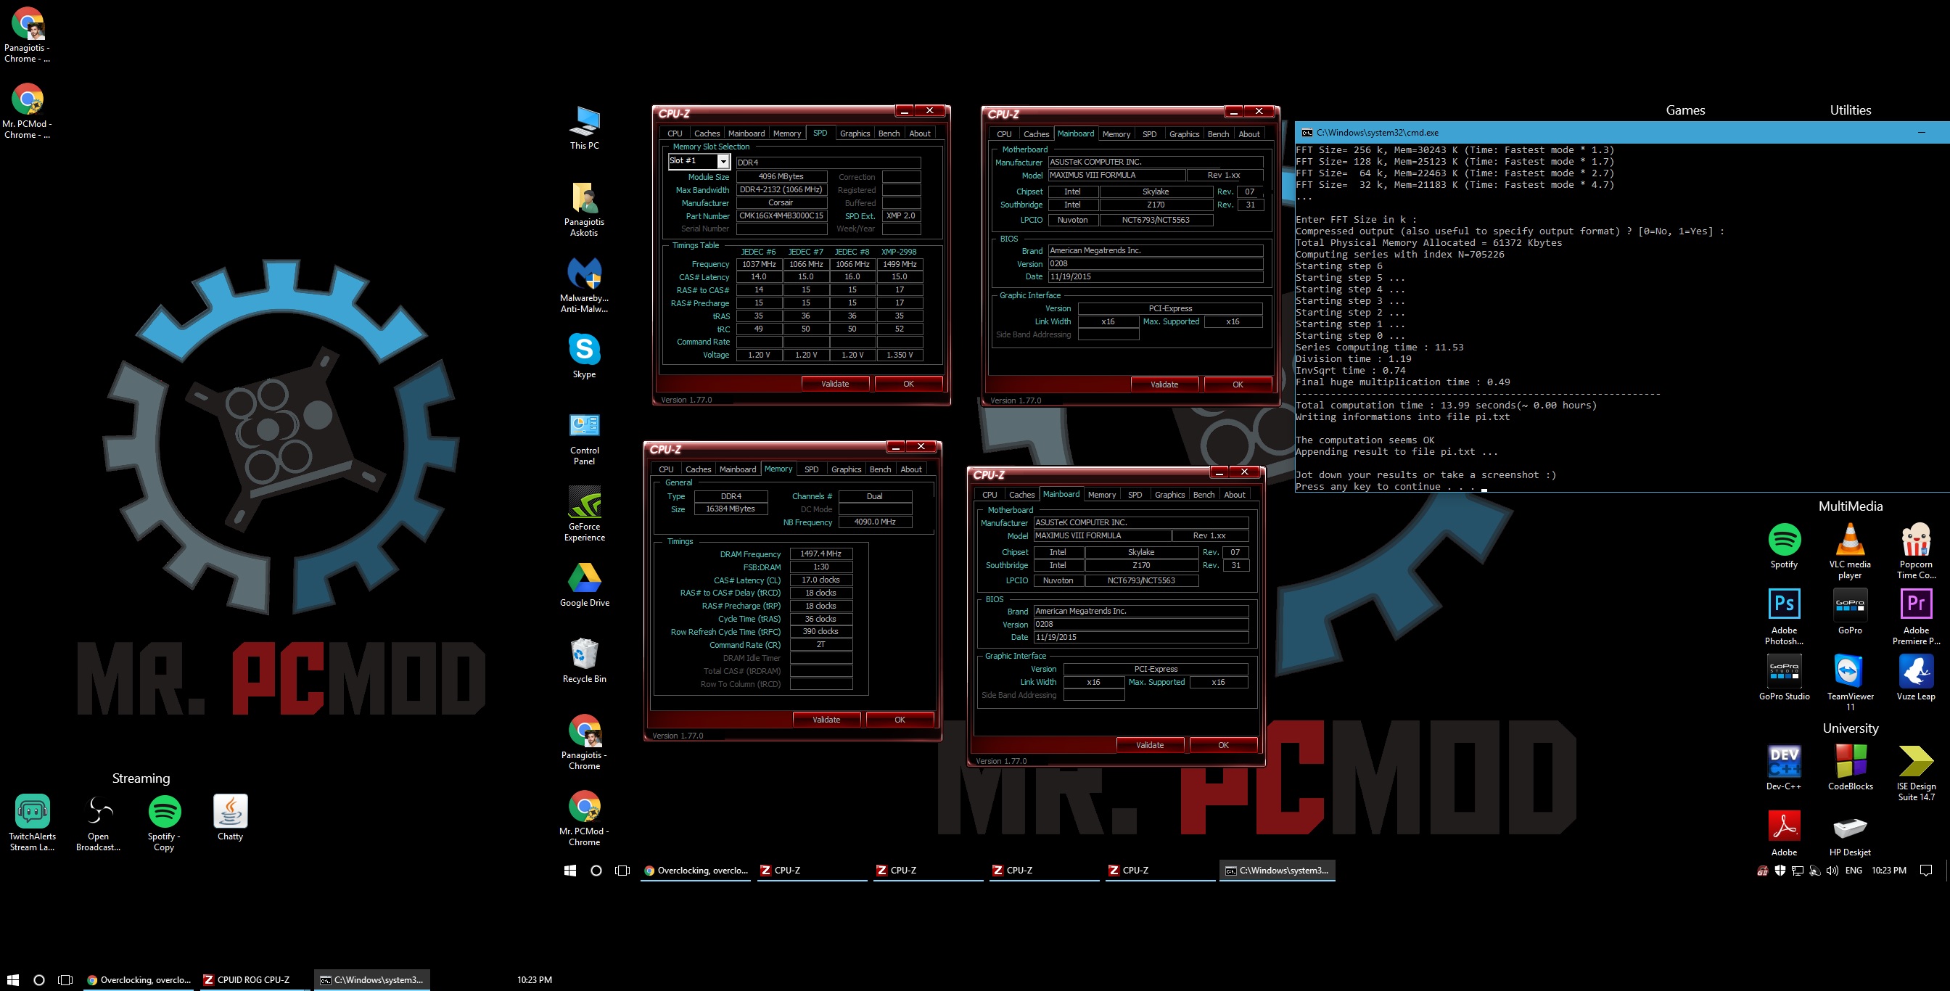Open the Google Drive desktop icon
The image size is (1950, 991).
[x=585, y=585]
